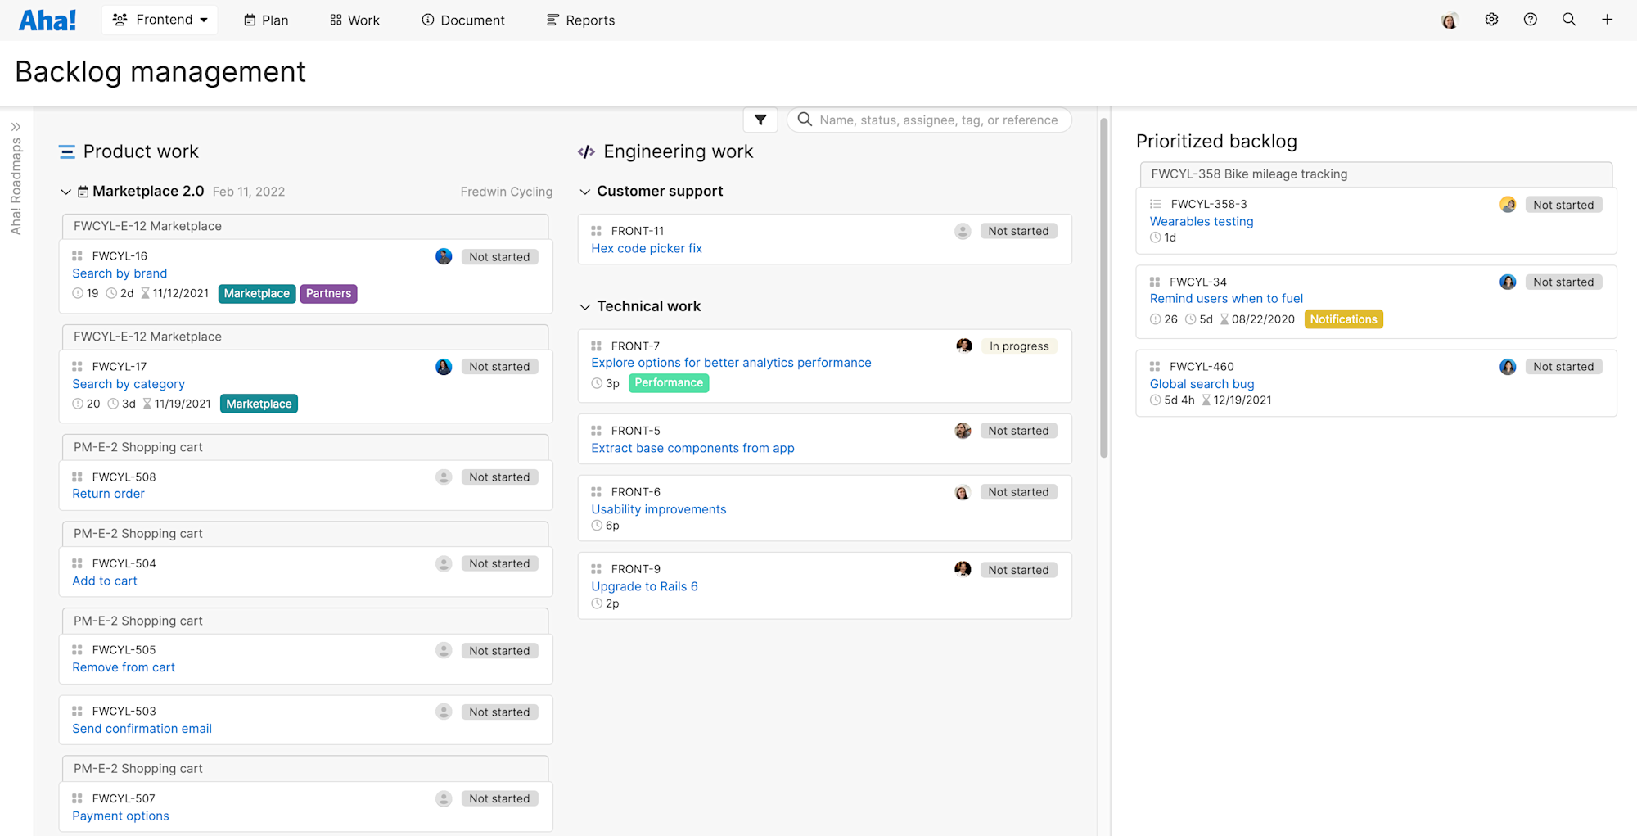Open the settings gear icon
The width and height of the screenshot is (1637, 836).
pos(1491,19)
